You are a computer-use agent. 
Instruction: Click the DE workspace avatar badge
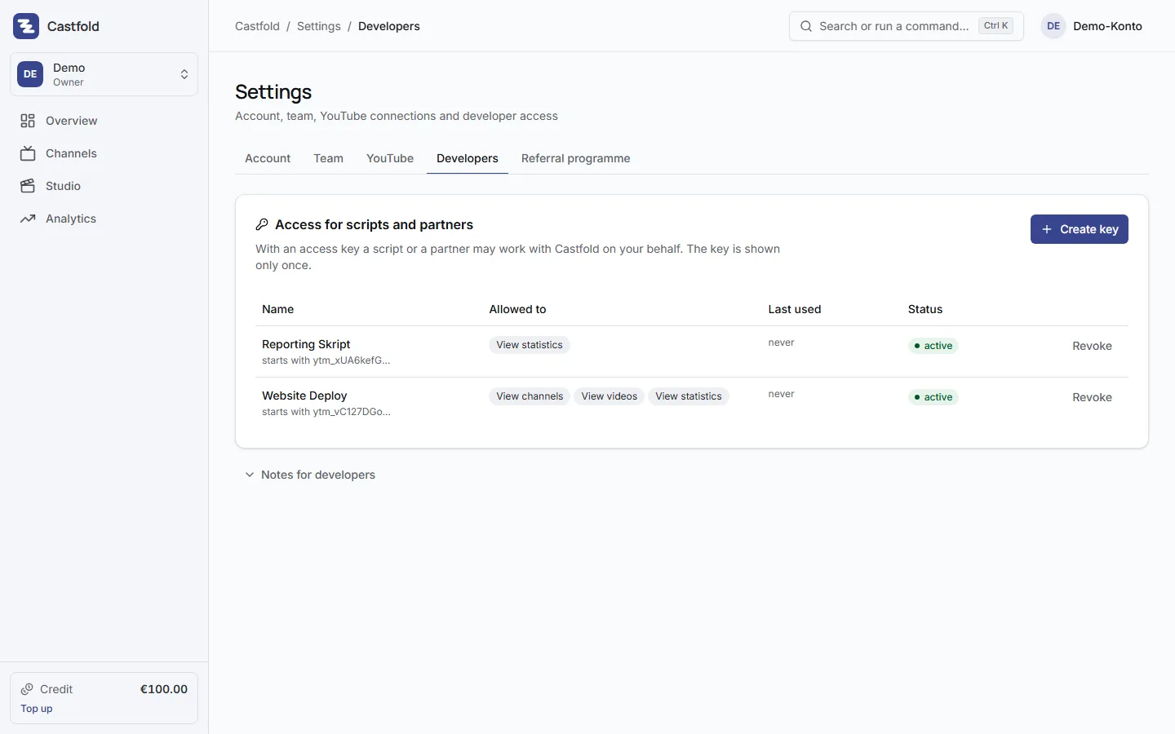[30, 74]
